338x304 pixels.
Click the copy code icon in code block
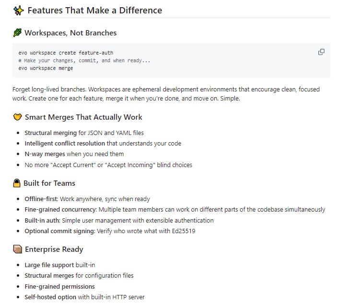click(321, 52)
